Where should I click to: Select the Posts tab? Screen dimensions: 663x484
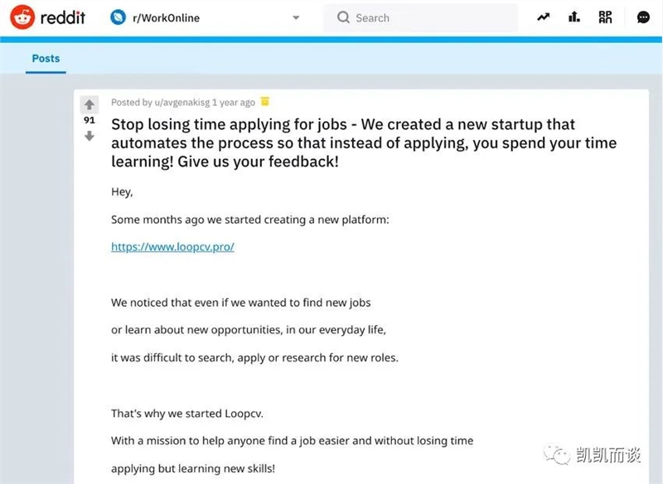(x=46, y=58)
